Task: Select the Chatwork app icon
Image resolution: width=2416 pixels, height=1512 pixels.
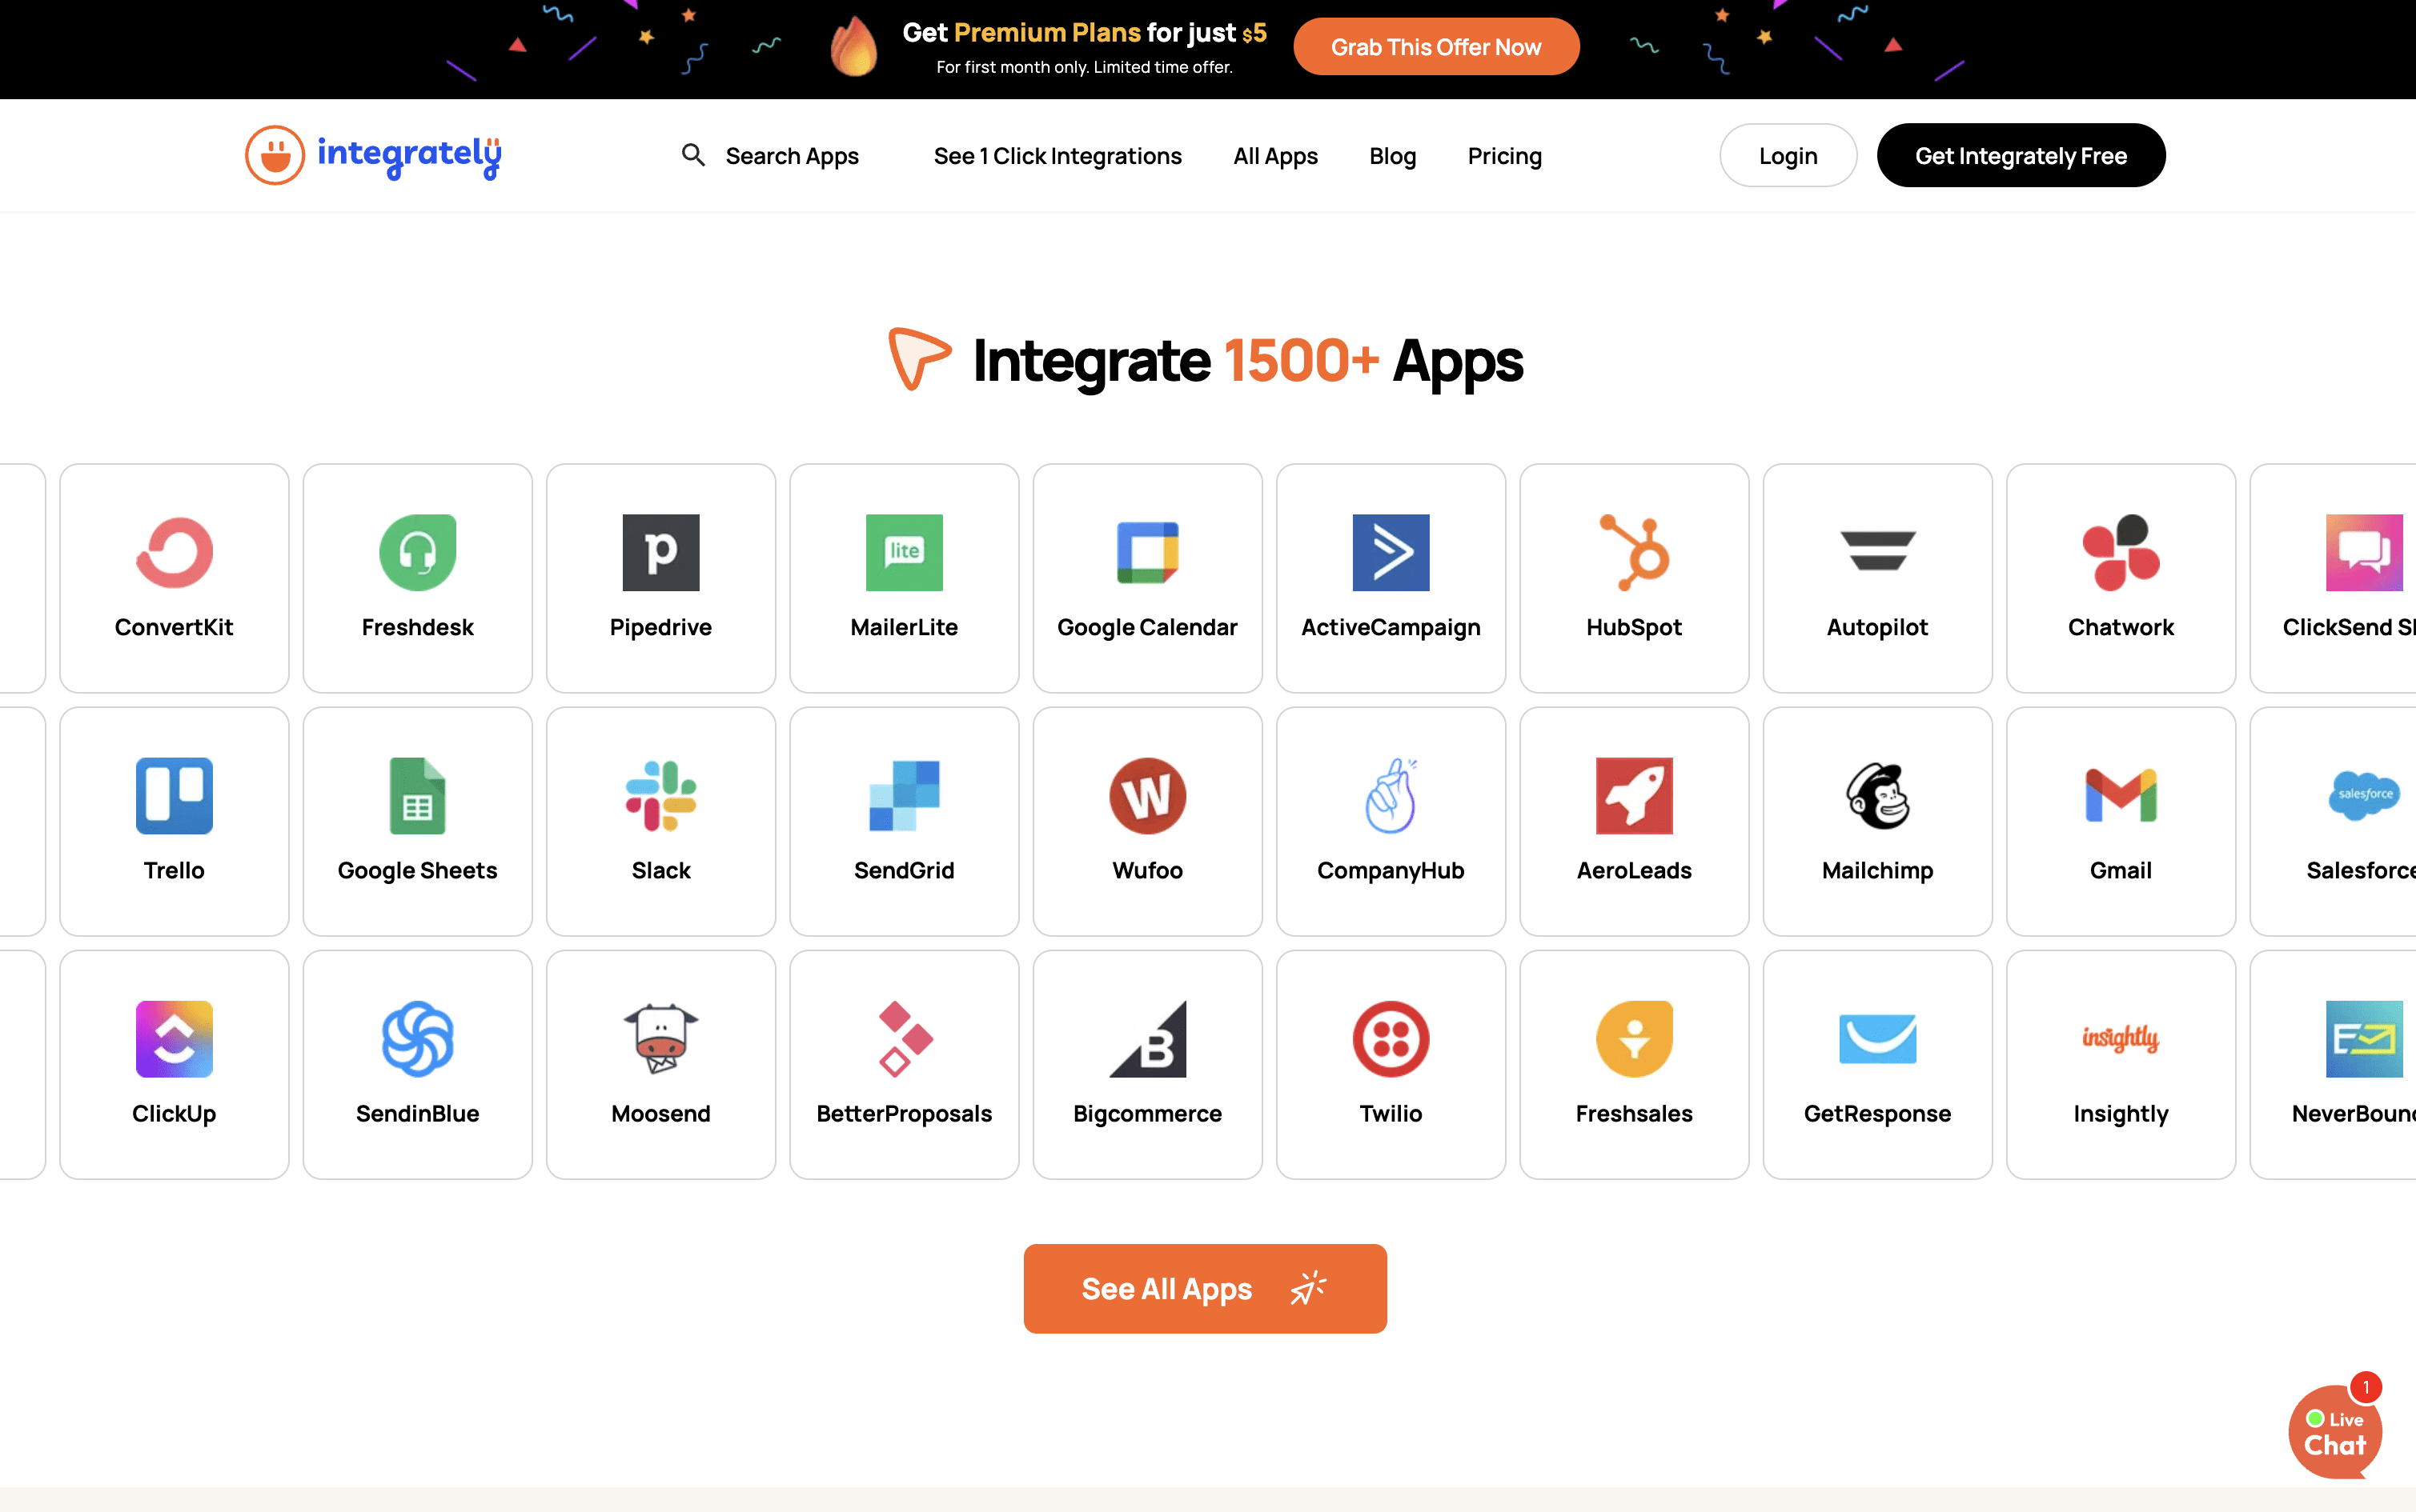Action: pos(2121,552)
